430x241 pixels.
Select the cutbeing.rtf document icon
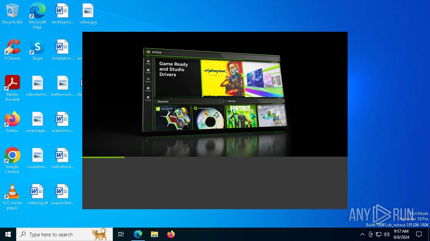tap(37, 195)
